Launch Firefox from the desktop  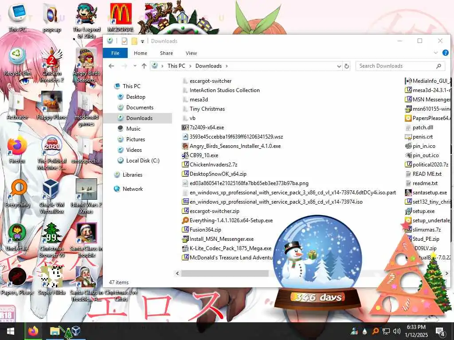tap(17, 150)
